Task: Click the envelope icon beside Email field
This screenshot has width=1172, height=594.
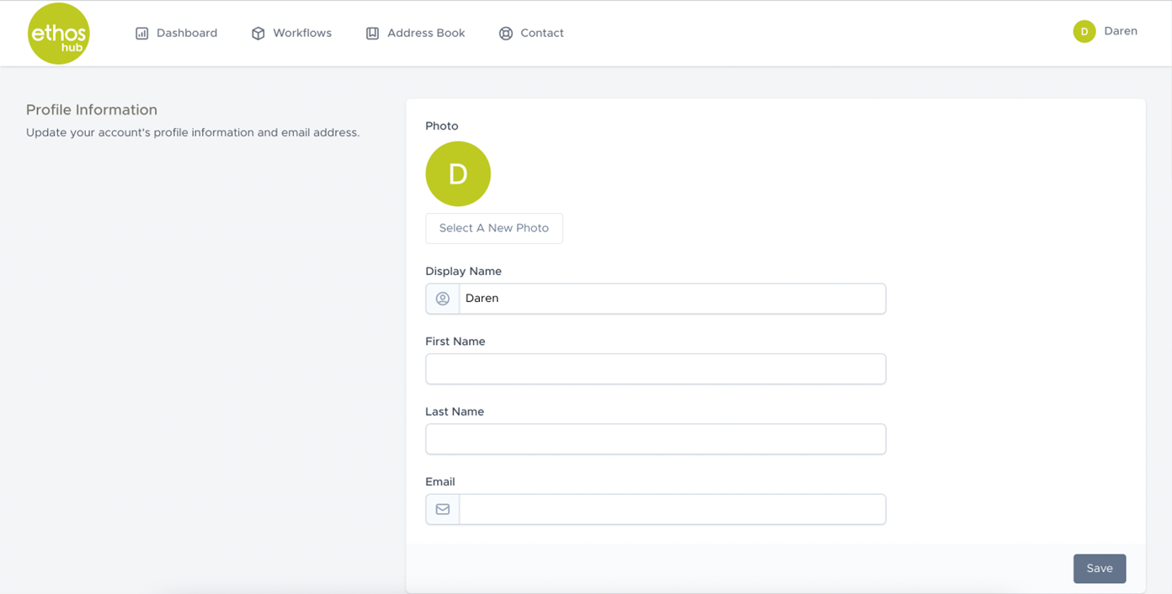Action: (443, 509)
